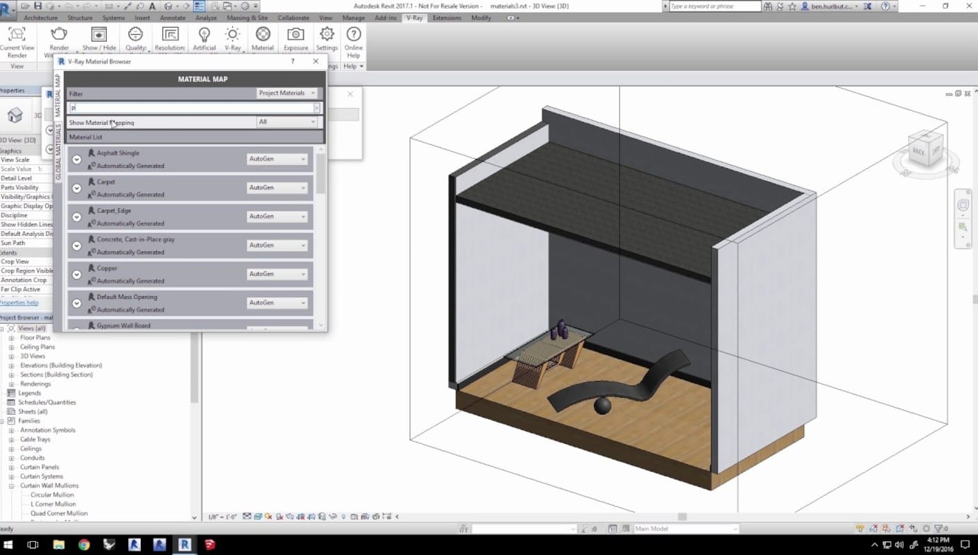Click the Show / Hide frame buffer icon
The height and width of the screenshot is (555, 978).
[x=99, y=34]
